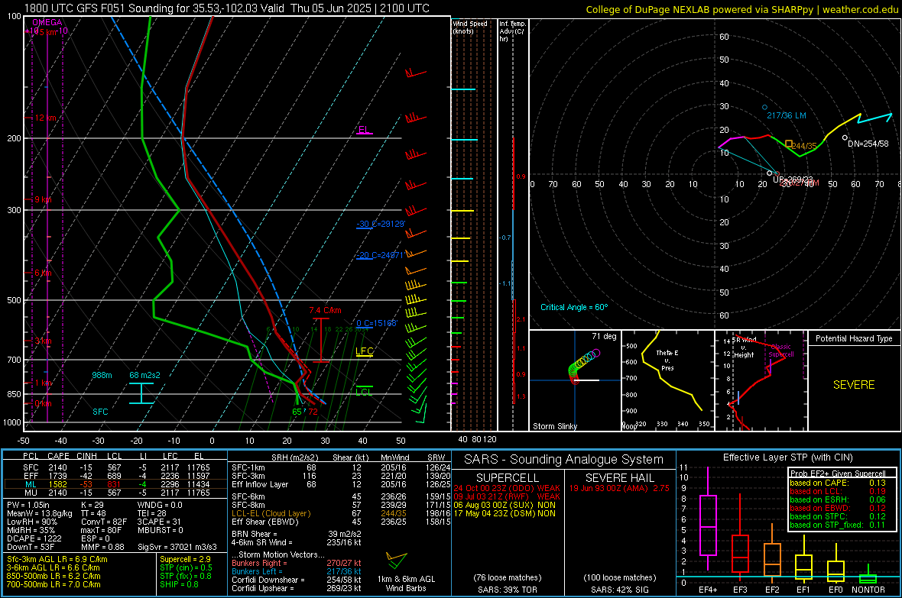Click the 'SigSvr = 37021 m3/s3' value
The image size is (902, 598).
tap(177, 547)
